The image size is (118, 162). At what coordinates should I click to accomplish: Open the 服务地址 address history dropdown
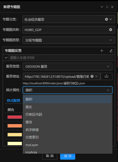(96, 76)
